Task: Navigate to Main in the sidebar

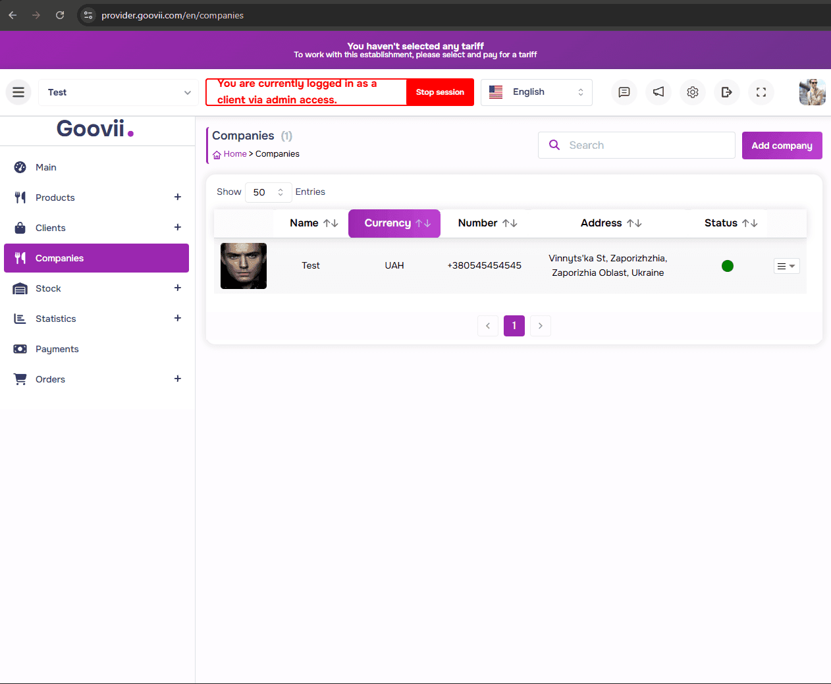Action: tap(46, 167)
